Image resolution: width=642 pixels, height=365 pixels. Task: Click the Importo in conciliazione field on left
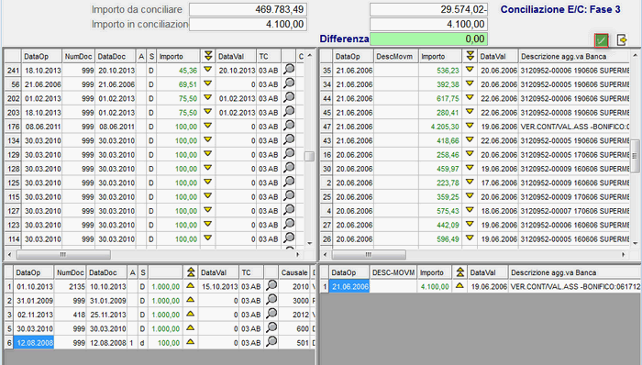(249, 24)
